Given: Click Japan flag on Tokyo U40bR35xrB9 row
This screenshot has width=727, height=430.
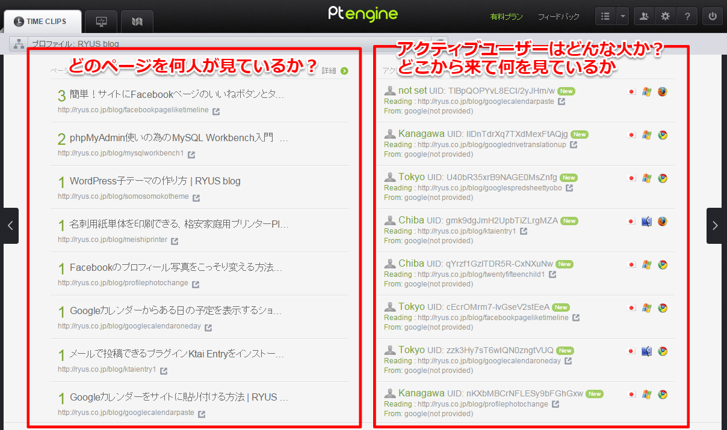Looking at the screenshot, I should click(x=631, y=178).
